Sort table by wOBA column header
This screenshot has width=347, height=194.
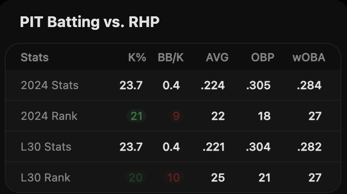coord(309,58)
